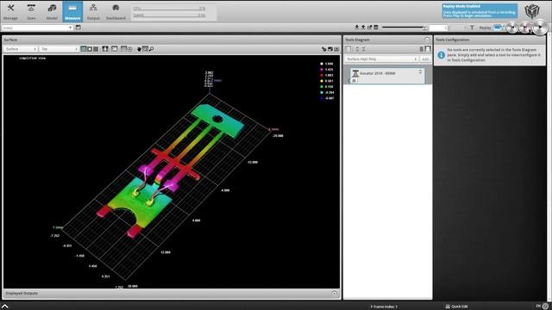Open the Top view source dropdown
The width and height of the screenshot is (552, 310).
click(x=59, y=49)
